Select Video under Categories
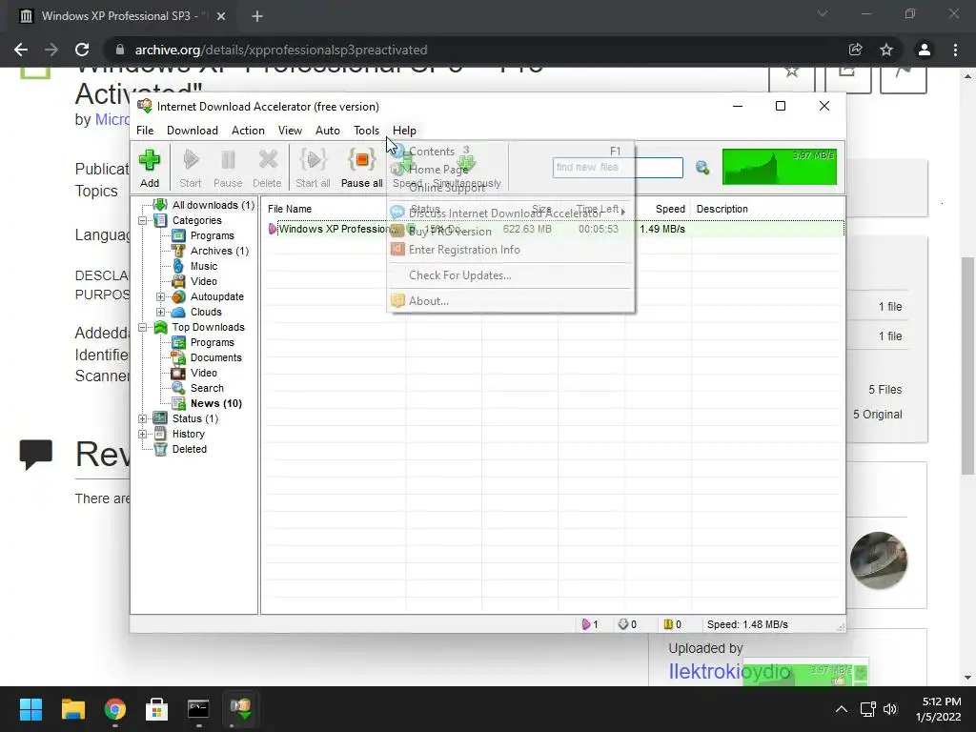 point(204,281)
